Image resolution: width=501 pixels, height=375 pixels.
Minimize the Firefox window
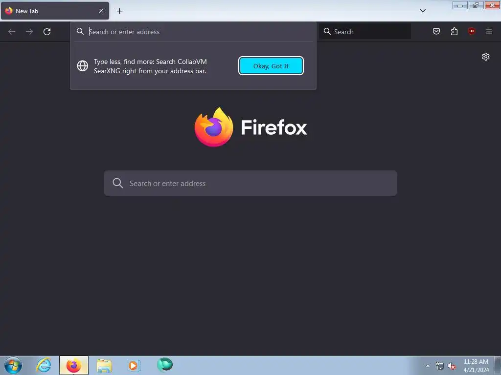(x=460, y=5)
